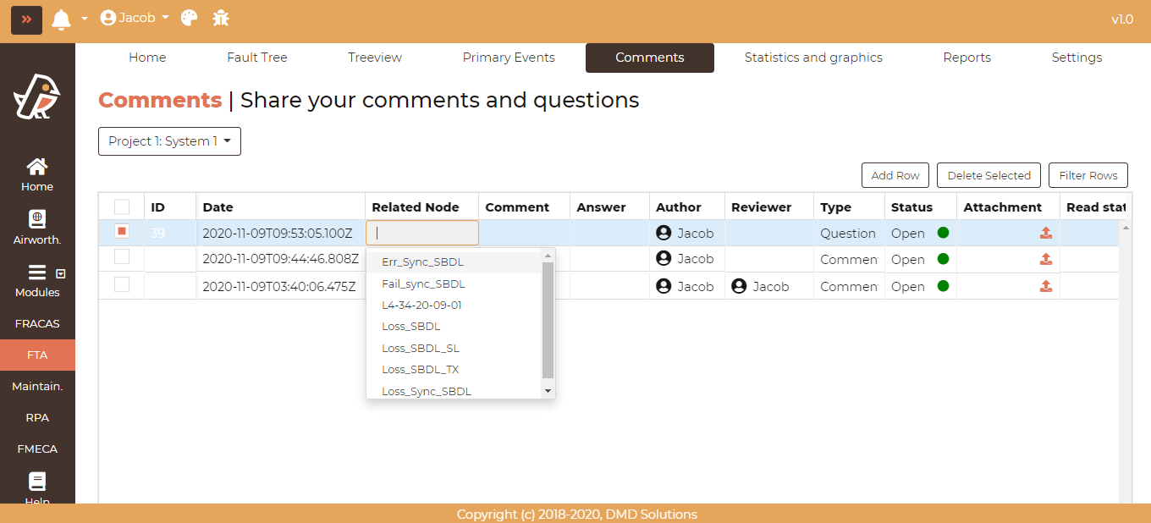Click the dropdown list's scroll down arrow
The width and height of the screenshot is (1151, 523).
(548, 391)
